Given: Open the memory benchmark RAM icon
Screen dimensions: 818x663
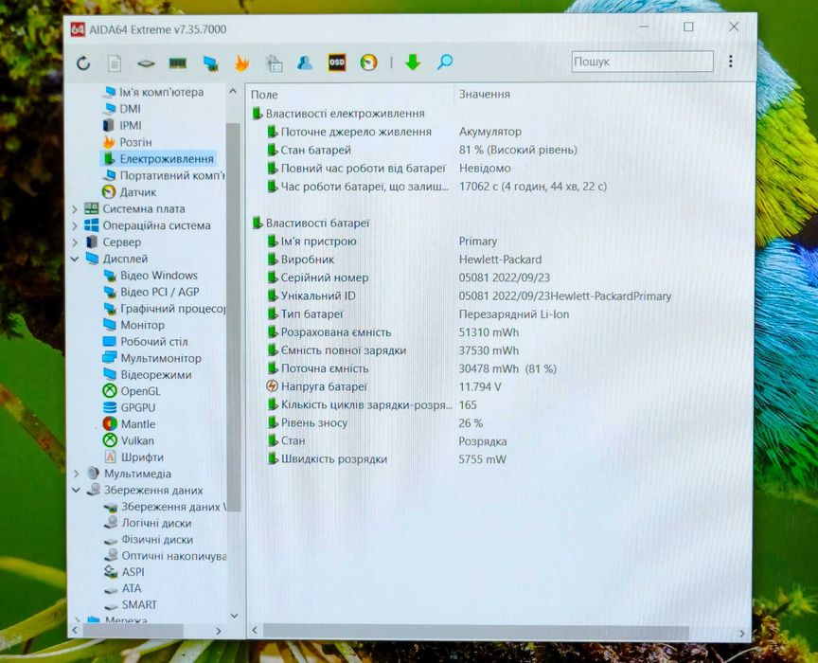Looking at the screenshot, I should [178, 63].
